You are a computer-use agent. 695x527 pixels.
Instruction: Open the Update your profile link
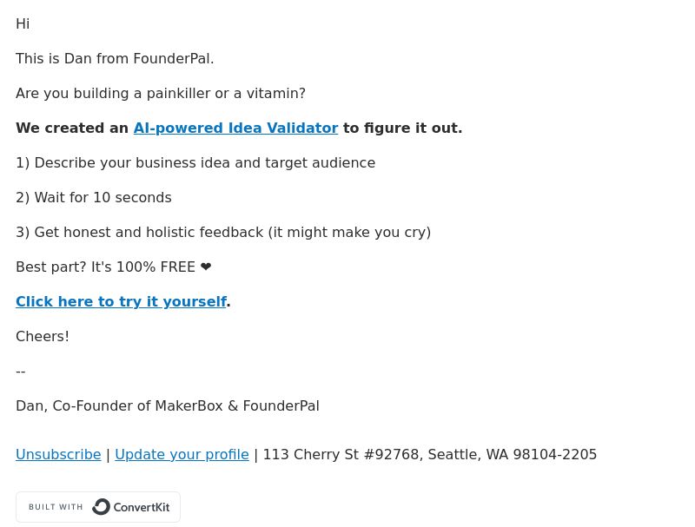click(x=182, y=454)
